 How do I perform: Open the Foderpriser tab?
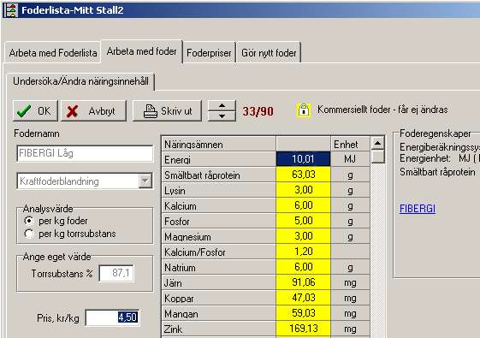point(209,53)
